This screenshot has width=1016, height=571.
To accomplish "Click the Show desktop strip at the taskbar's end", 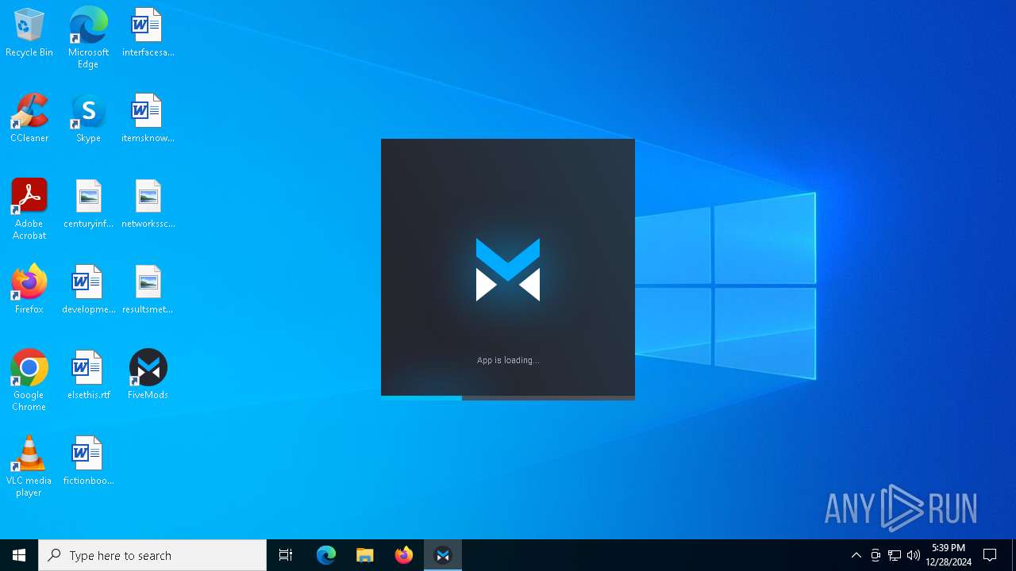I will pyautogui.click(x=1014, y=555).
